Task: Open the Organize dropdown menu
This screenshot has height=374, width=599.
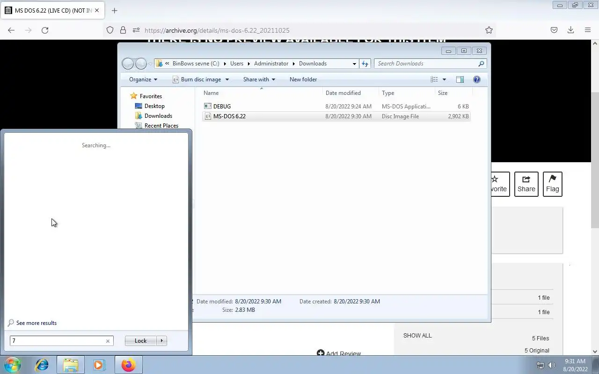Action: [x=143, y=79]
